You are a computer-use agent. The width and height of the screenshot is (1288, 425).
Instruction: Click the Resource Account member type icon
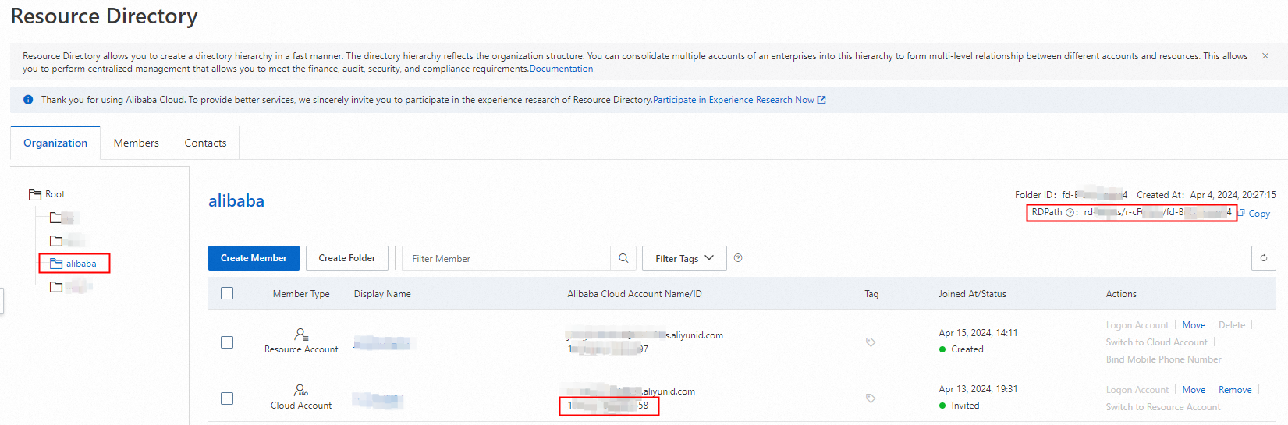301,335
